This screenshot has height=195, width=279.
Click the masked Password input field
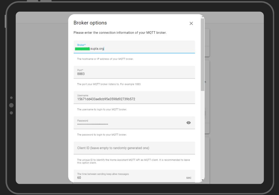click(x=128, y=124)
